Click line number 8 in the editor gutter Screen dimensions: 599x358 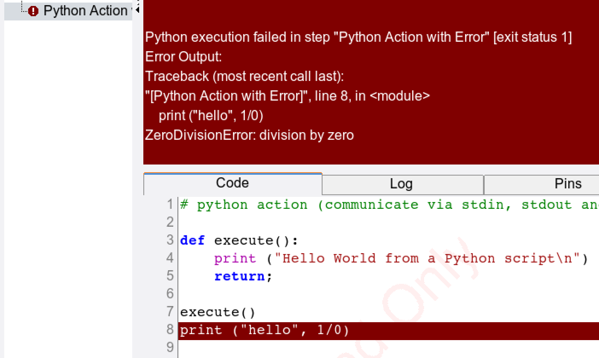(x=170, y=330)
